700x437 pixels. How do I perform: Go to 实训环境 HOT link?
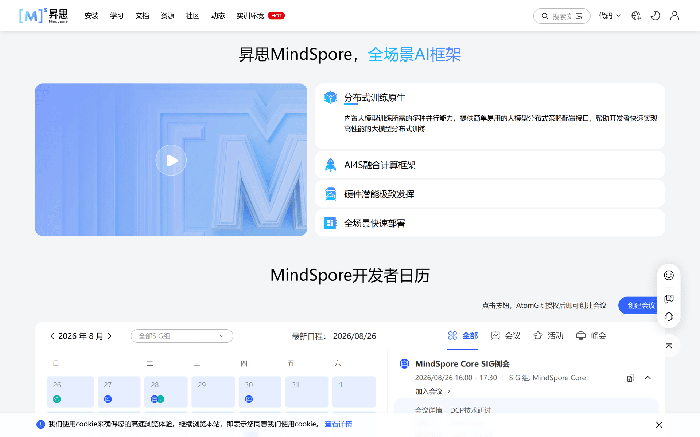coord(260,16)
